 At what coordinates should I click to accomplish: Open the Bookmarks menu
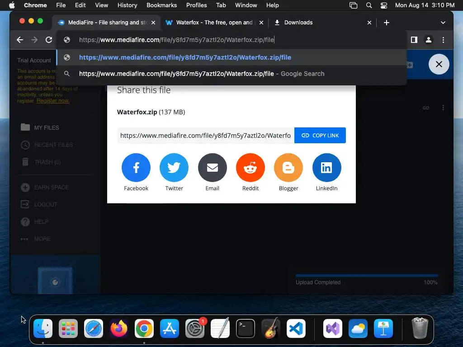click(x=161, y=5)
